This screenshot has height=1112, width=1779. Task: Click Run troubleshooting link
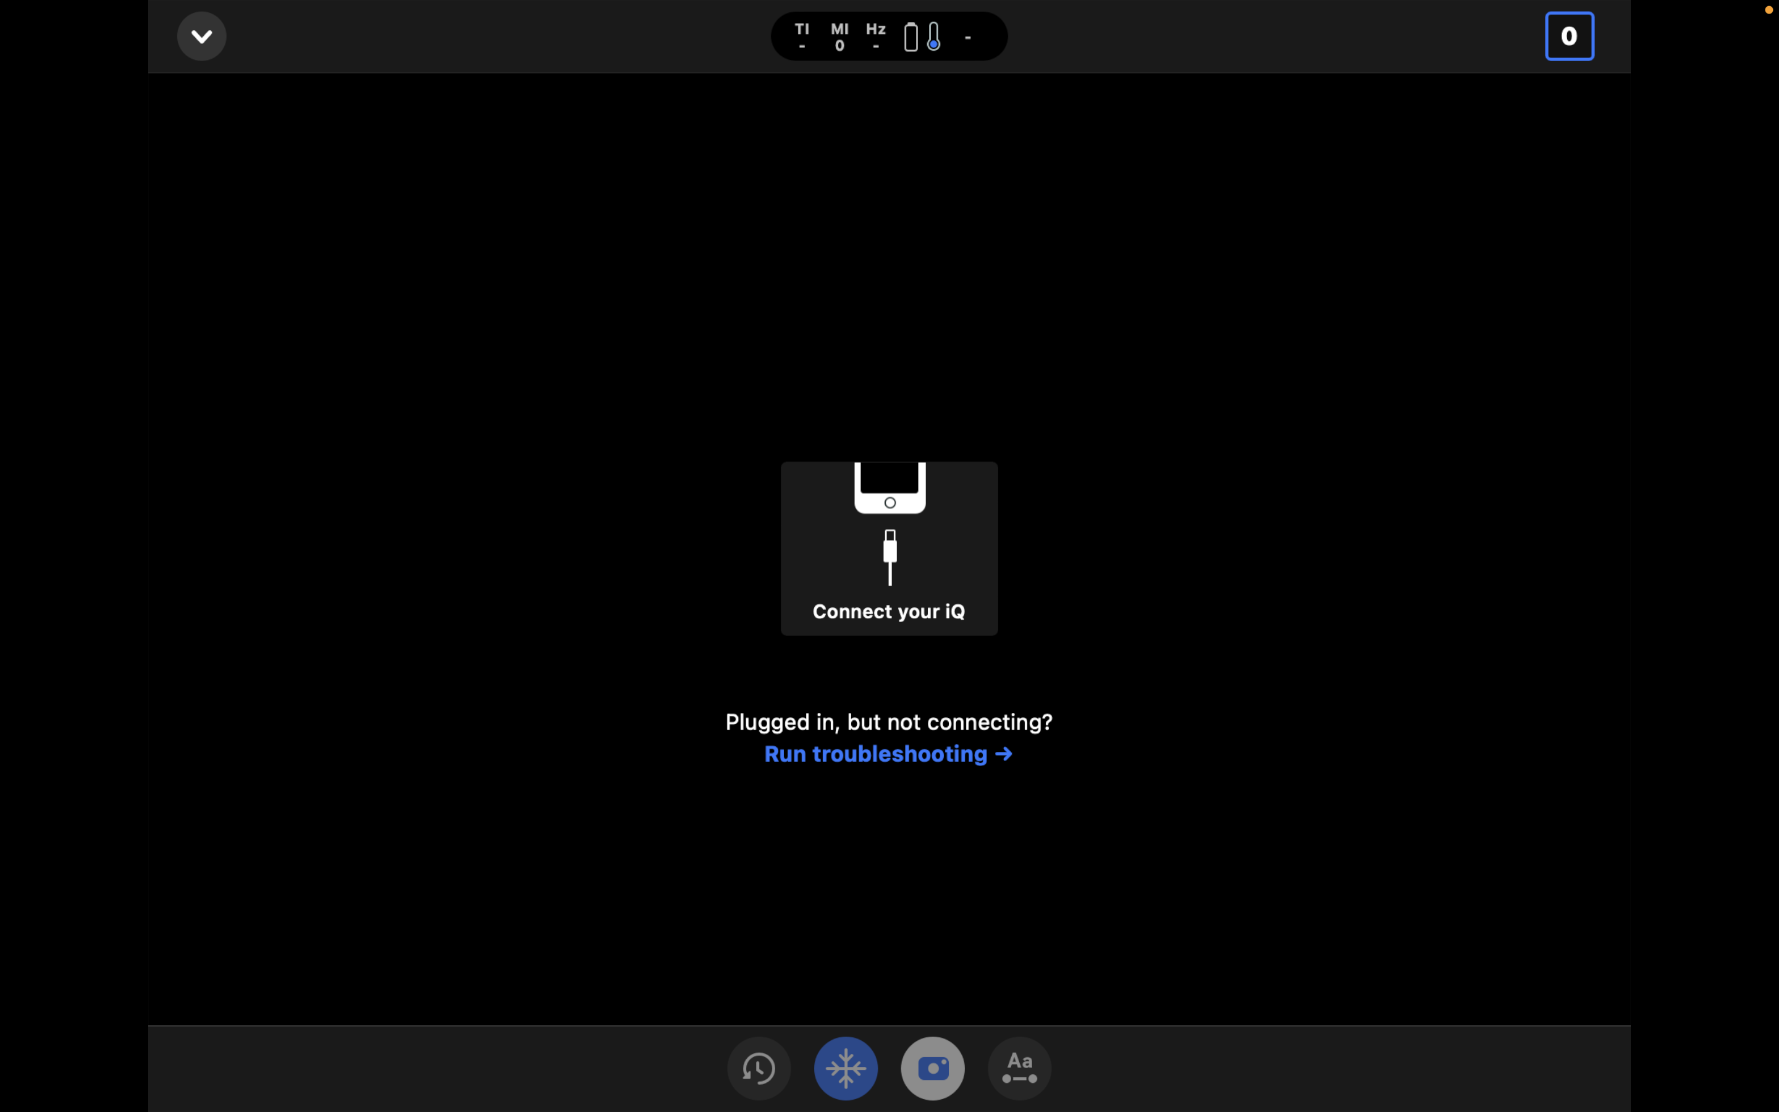click(875, 754)
